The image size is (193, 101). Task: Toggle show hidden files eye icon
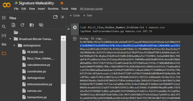(x=41, y=25)
